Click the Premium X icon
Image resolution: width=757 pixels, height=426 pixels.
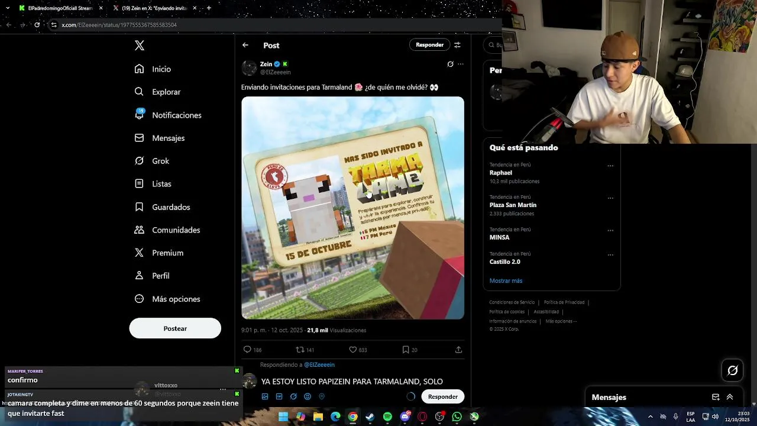pos(139,253)
